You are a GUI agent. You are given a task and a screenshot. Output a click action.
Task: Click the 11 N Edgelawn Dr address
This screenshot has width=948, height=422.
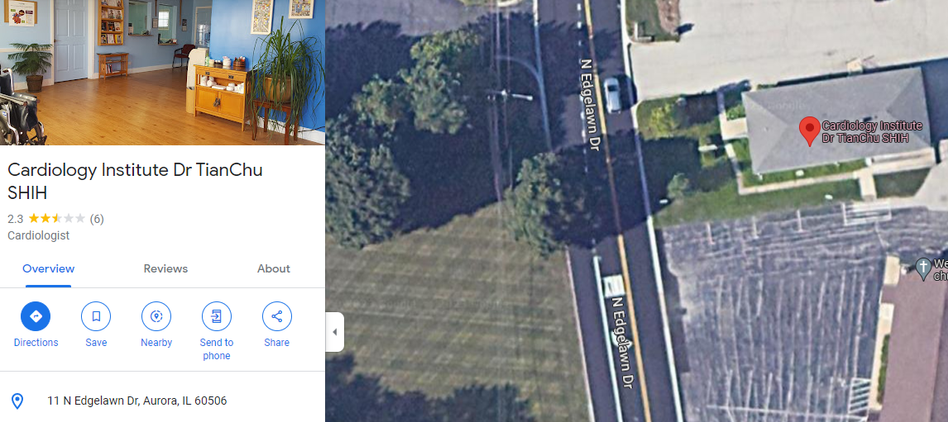137,401
